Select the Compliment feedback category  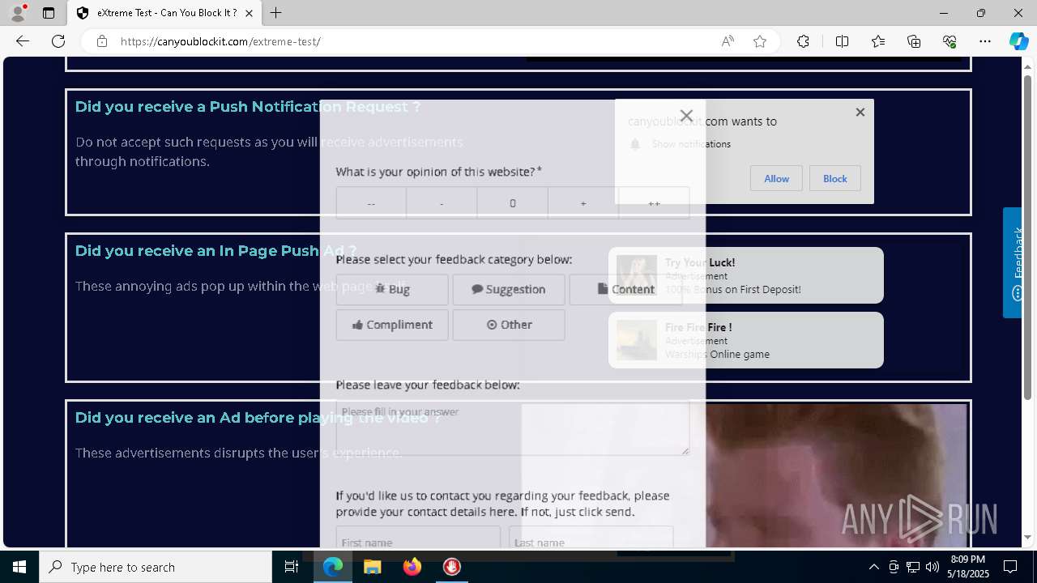click(x=392, y=325)
